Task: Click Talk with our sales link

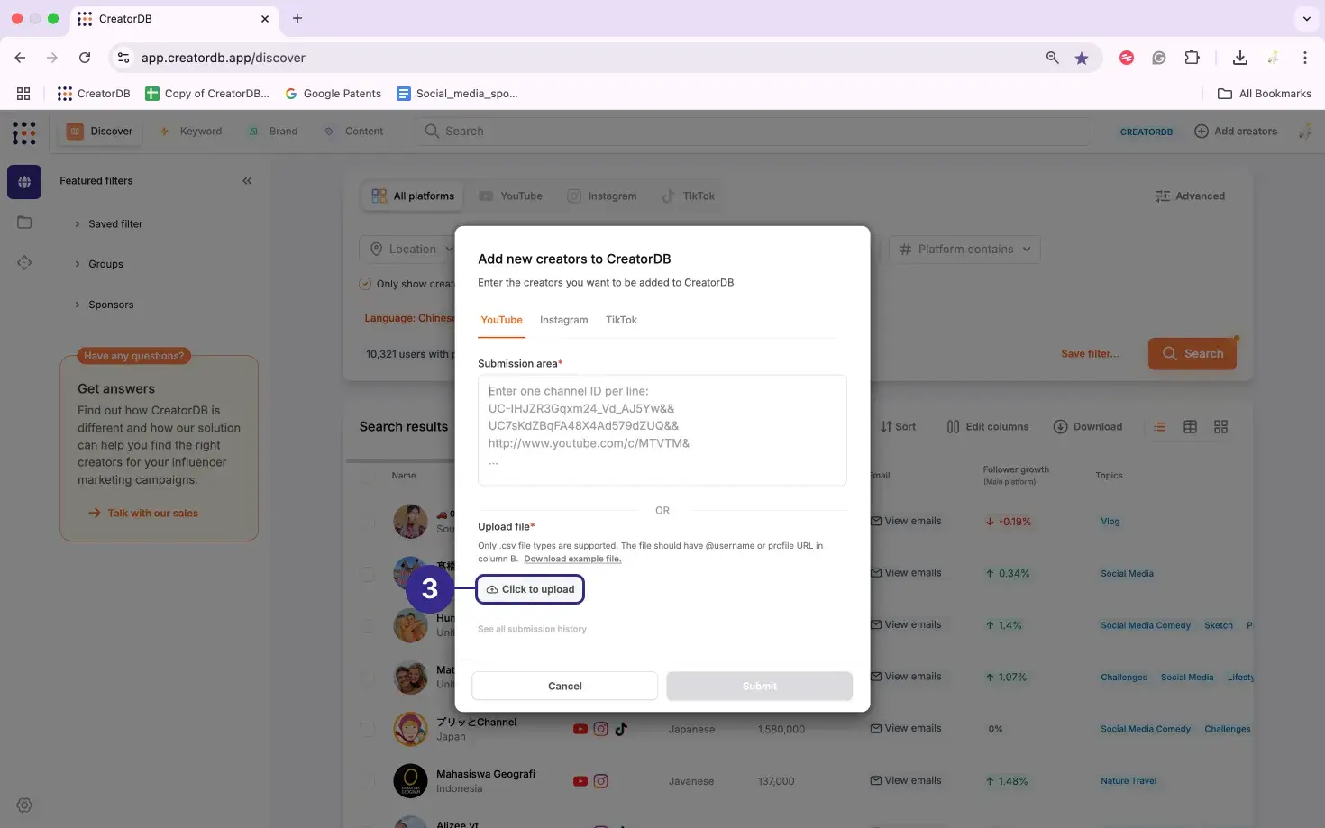Action: pyautogui.click(x=143, y=514)
